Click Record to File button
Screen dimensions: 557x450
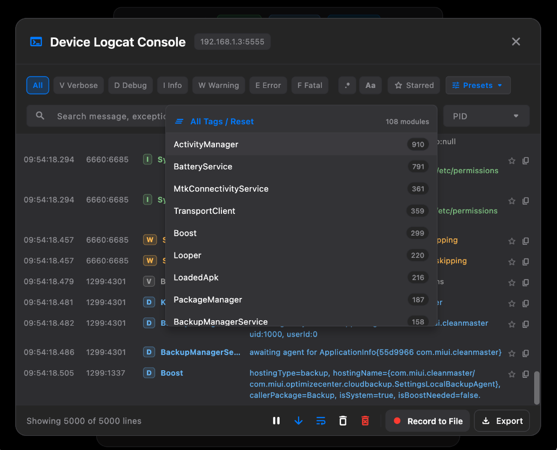(x=428, y=421)
